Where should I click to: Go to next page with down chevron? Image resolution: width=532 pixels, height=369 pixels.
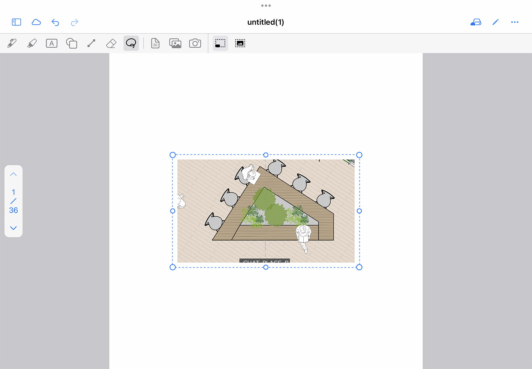[13, 228]
